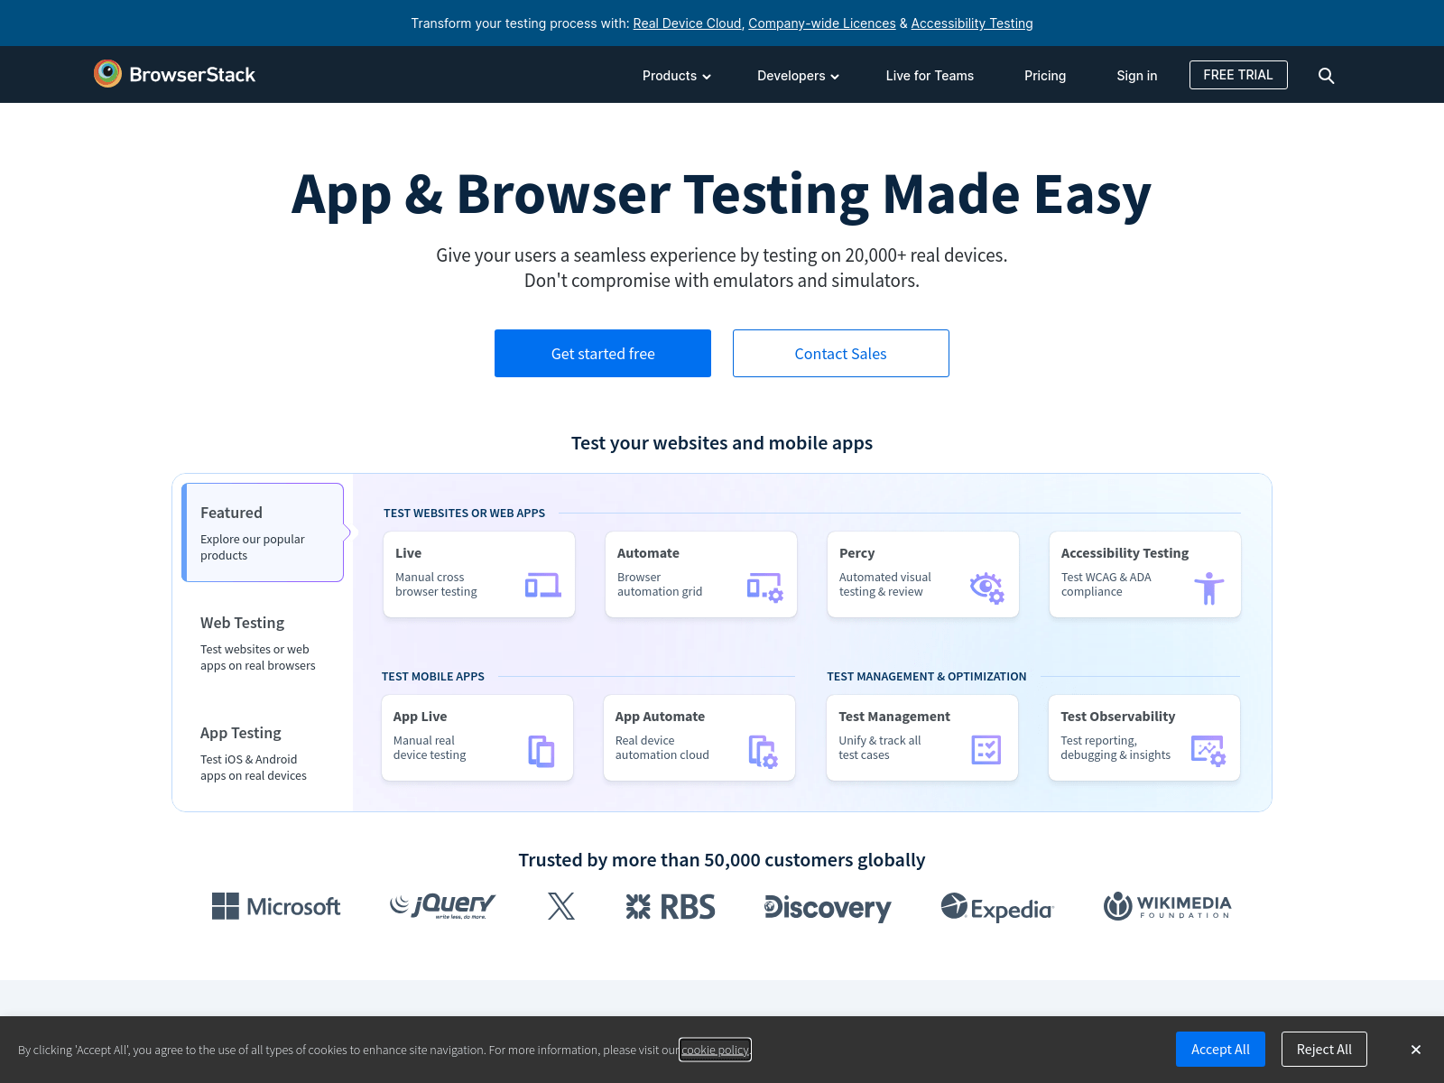Open the Live card title
The image size is (1444, 1083).
[408, 553]
